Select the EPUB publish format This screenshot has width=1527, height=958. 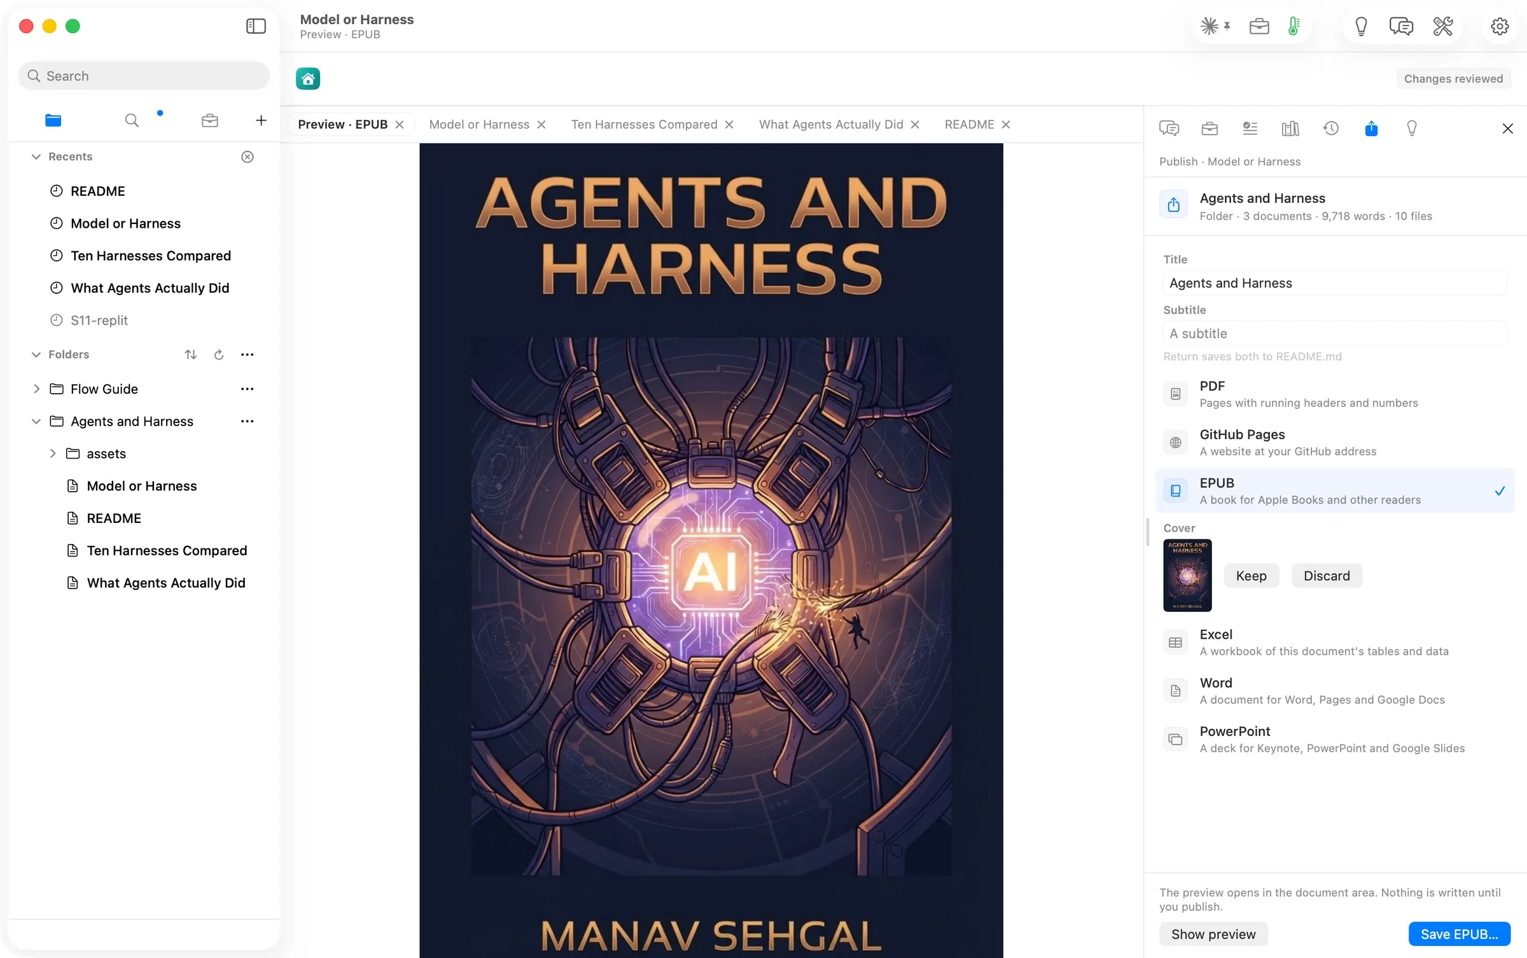(x=1334, y=491)
